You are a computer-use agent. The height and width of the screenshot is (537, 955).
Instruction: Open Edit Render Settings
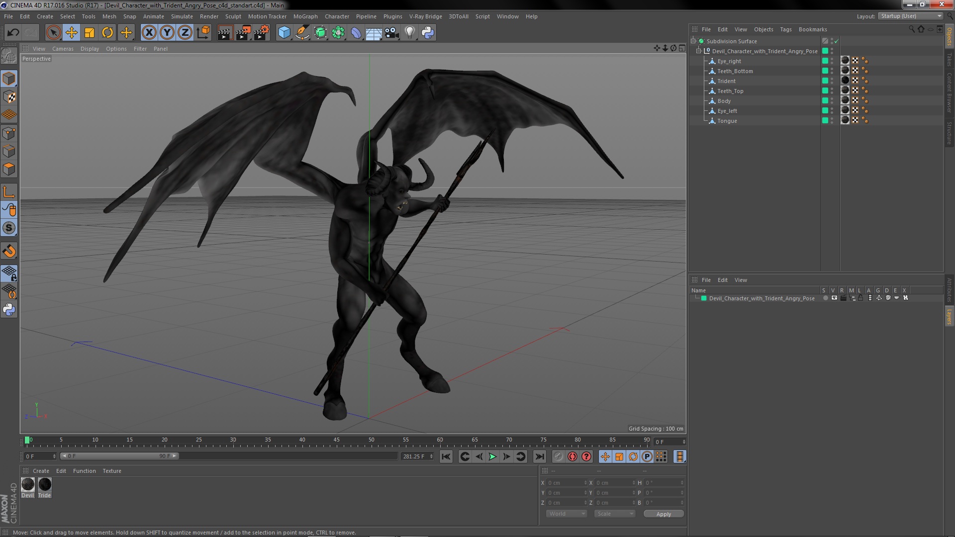(262, 33)
